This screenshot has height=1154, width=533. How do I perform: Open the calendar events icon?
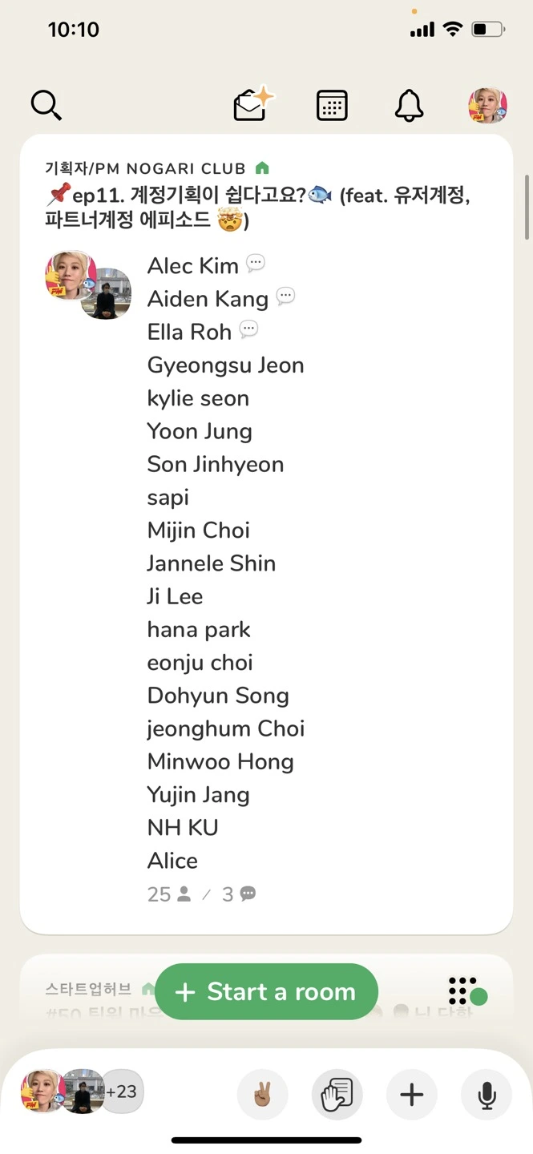point(332,105)
